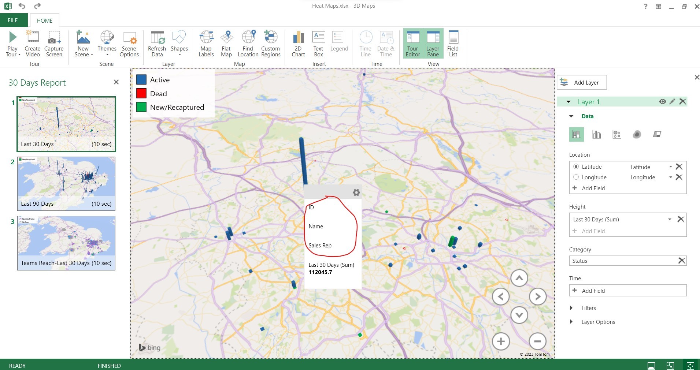Switch to Flat Map view
The width and height of the screenshot is (700, 370).
226,44
